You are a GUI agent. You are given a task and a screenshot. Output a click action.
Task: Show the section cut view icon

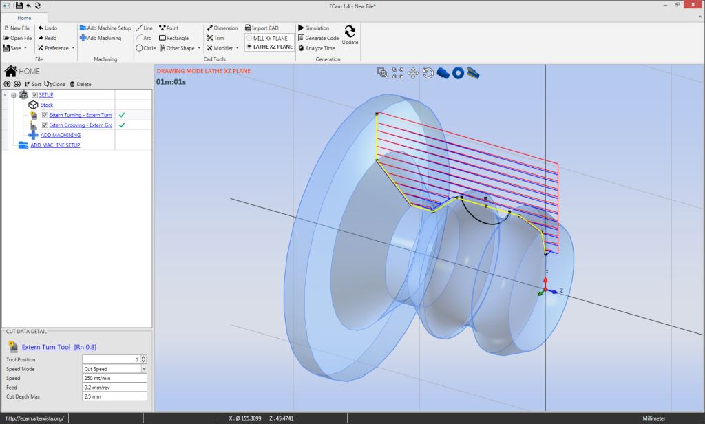[x=472, y=72]
